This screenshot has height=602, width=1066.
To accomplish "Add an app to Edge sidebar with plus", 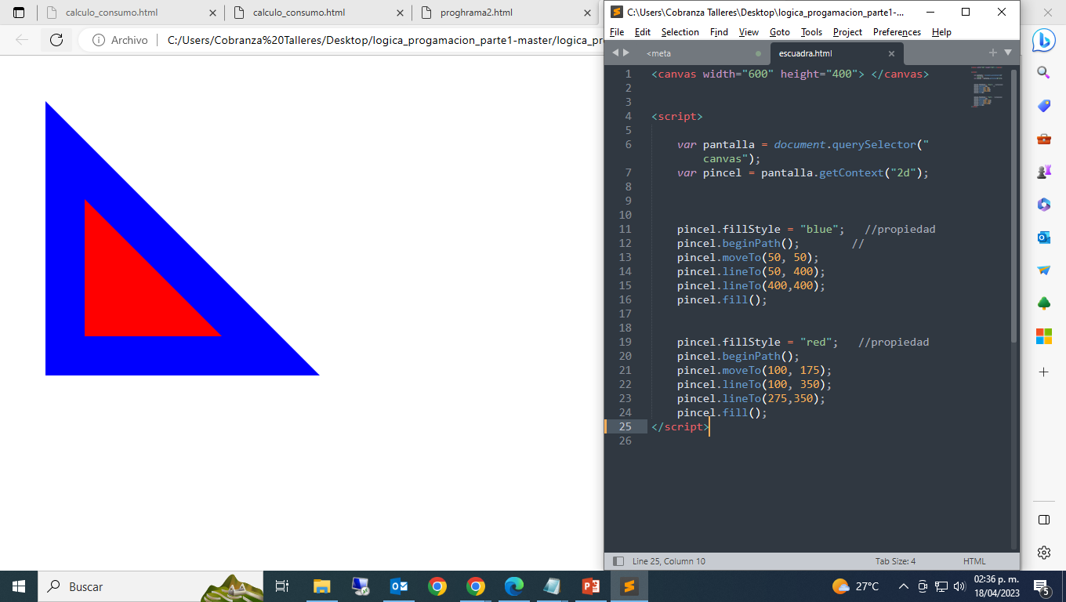I will [x=1043, y=372].
